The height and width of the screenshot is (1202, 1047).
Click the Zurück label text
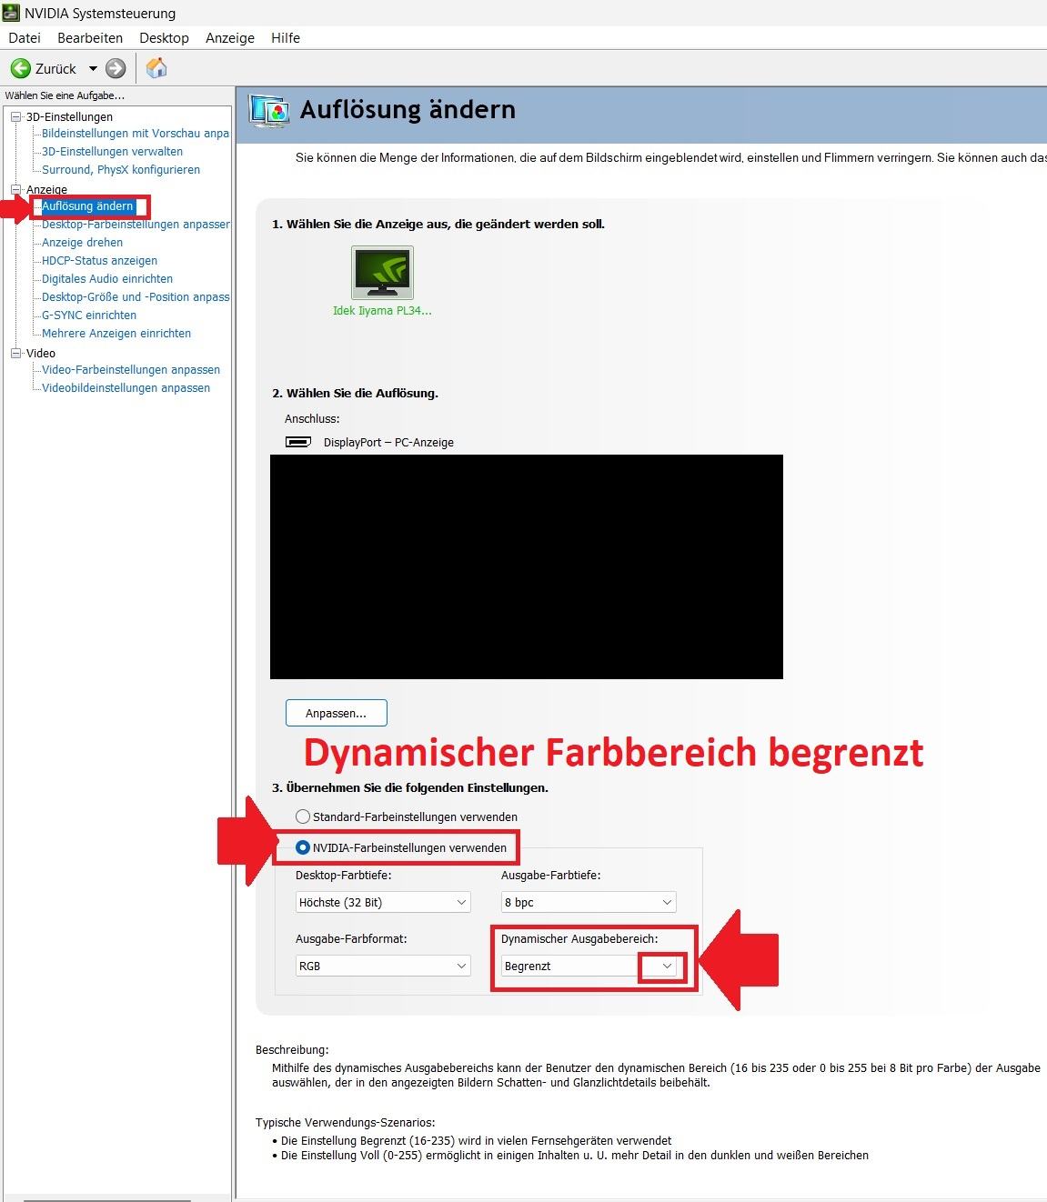point(55,68)
